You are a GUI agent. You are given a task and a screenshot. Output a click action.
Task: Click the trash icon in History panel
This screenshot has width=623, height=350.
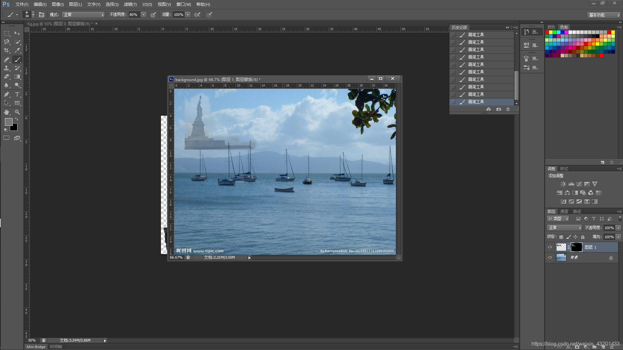[508, 109]
